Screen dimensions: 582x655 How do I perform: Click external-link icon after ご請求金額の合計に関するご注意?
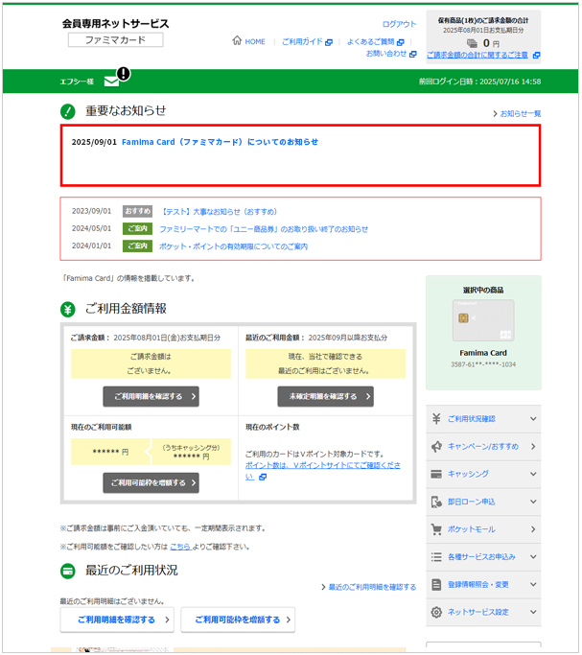pos(537,55)
